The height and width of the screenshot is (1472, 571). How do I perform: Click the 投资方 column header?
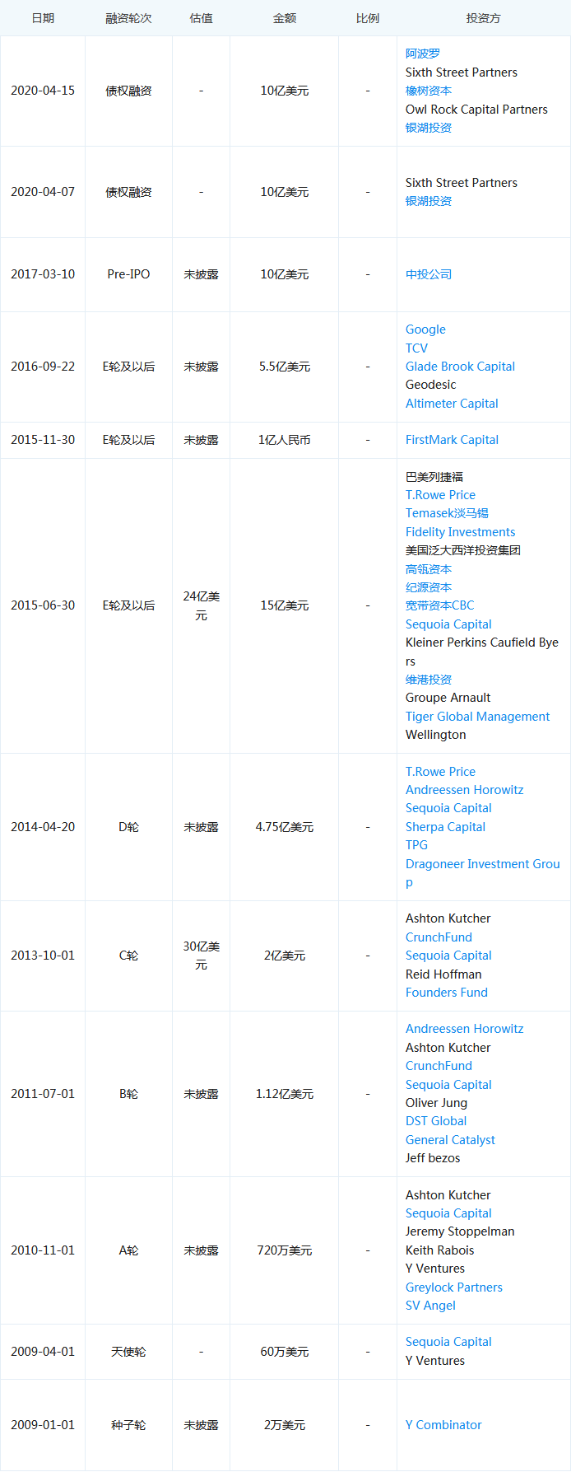coord(483,18)
